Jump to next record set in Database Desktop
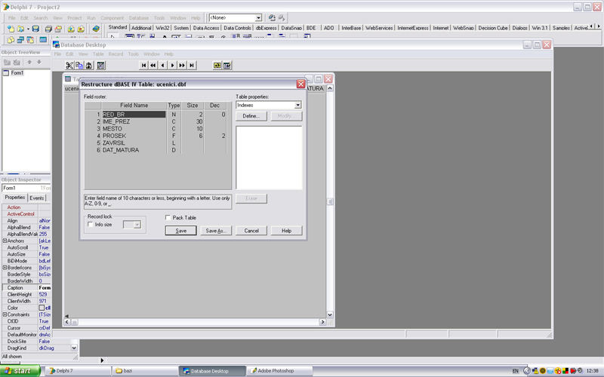Image resolution: width=604 pixels, height=377 pixels. 182,66
